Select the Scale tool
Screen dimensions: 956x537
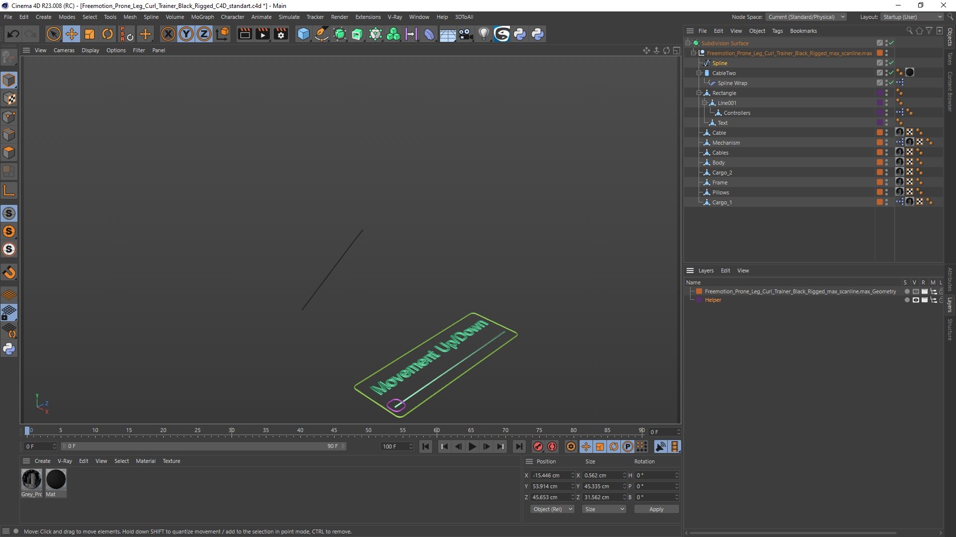(x=89, y=34)
